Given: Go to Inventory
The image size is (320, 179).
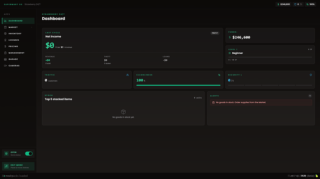Looking at the screenshot, I should point(18,34).
